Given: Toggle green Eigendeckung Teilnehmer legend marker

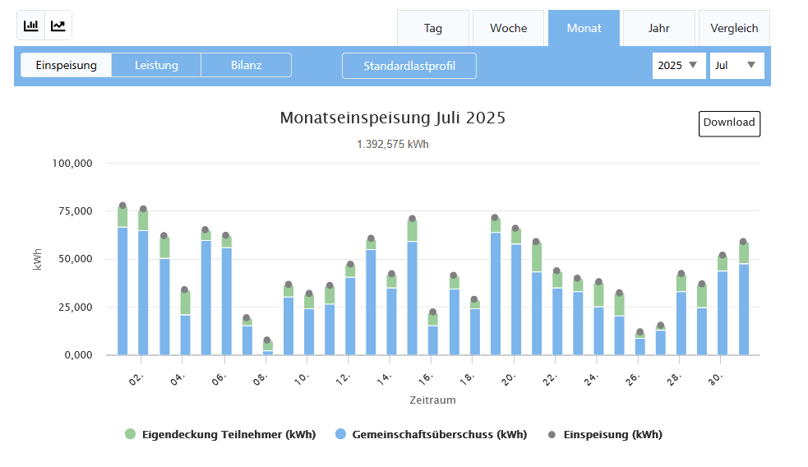Looking at the screenshot, I should [130, 434].
